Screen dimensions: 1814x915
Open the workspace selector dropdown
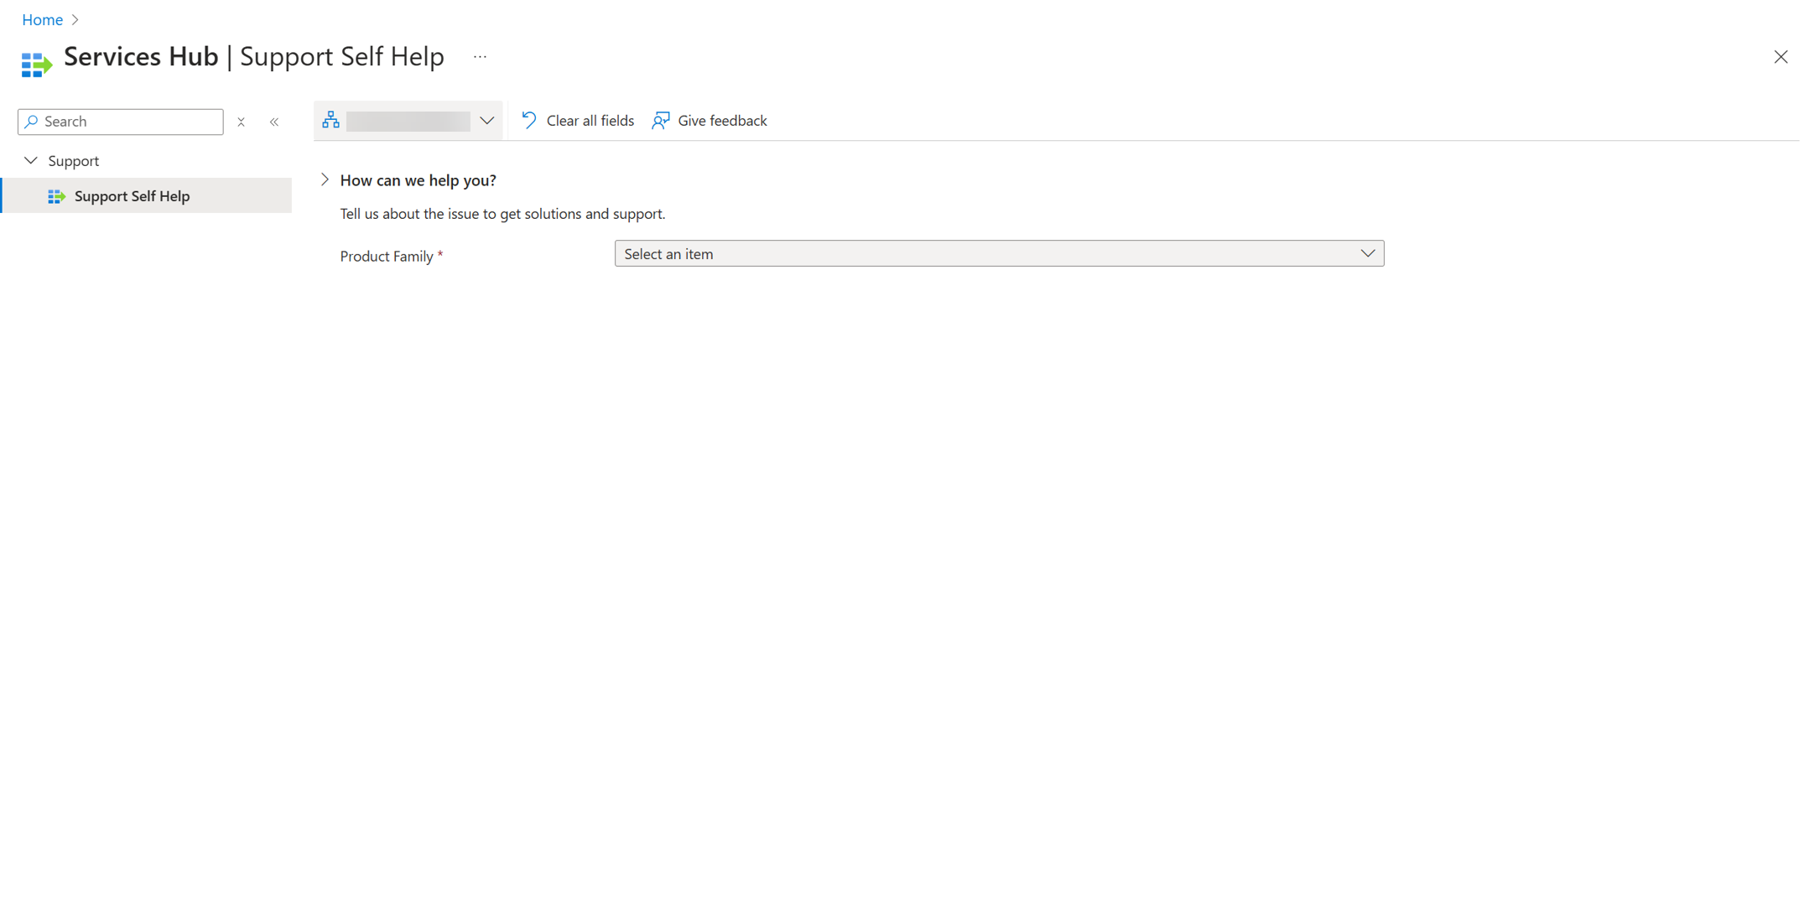[x=408, y=121]
